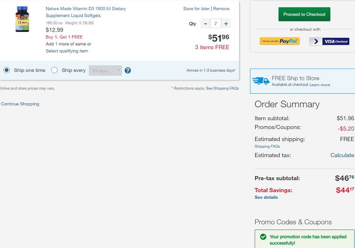
Task: Click the promotion code applied successfully message
Action: [x=308, y=240]
